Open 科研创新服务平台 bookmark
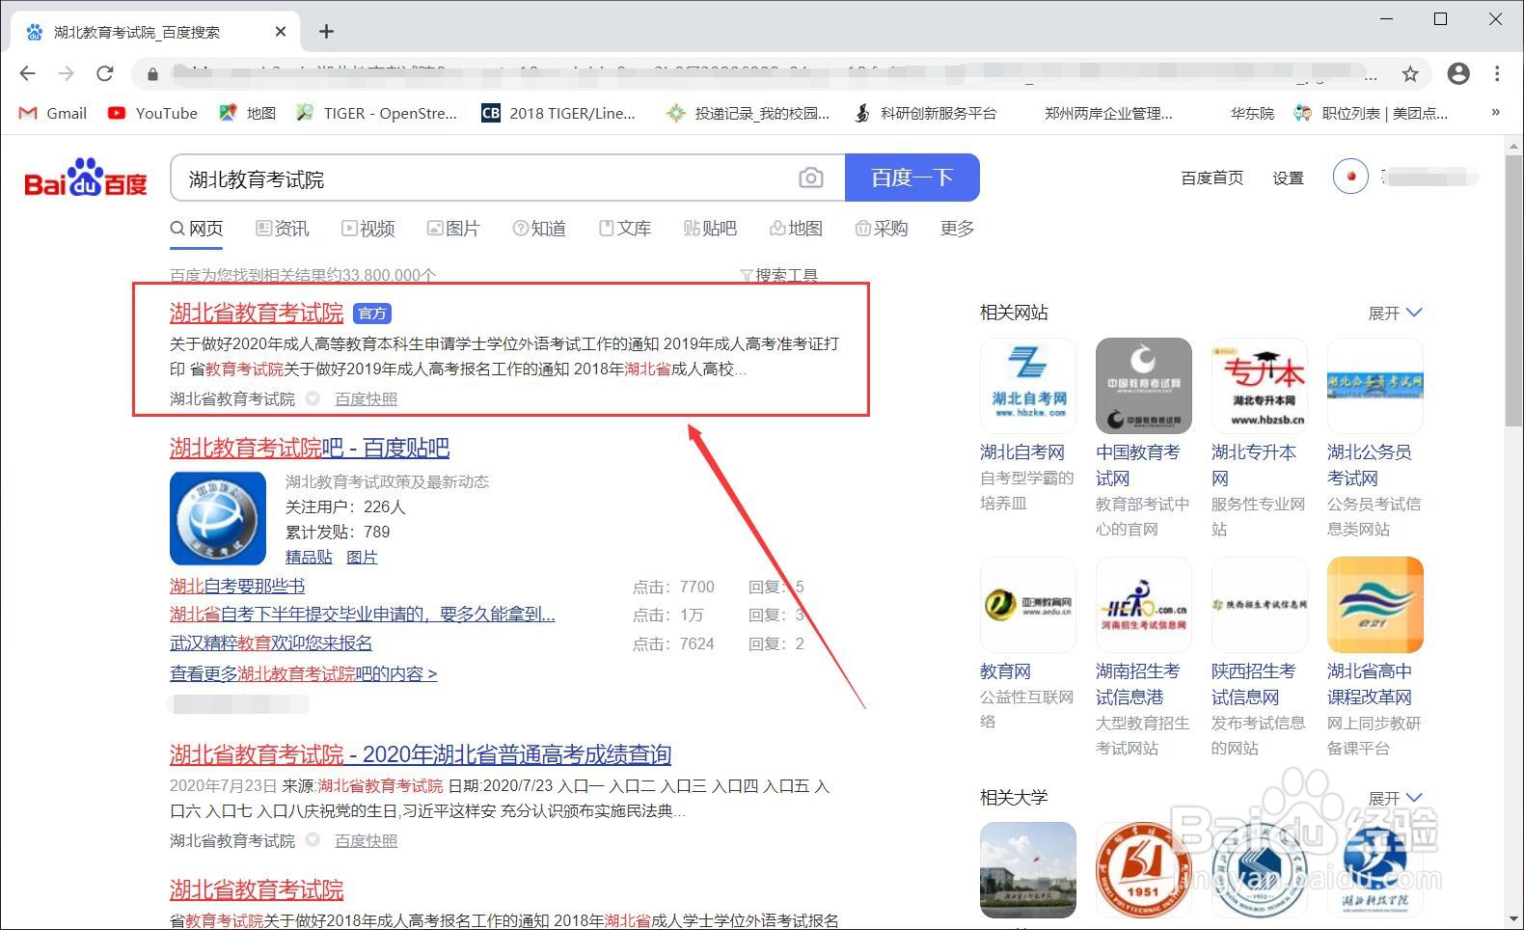The height and width of the screenshot is (930, 1524). point(925,113)
